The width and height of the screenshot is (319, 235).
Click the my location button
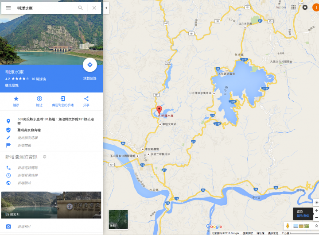point(316,202)
